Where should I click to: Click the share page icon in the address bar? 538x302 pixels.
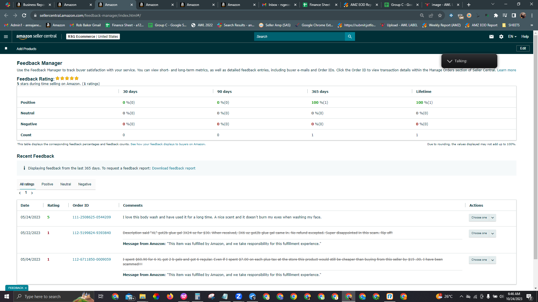point(431,15)
